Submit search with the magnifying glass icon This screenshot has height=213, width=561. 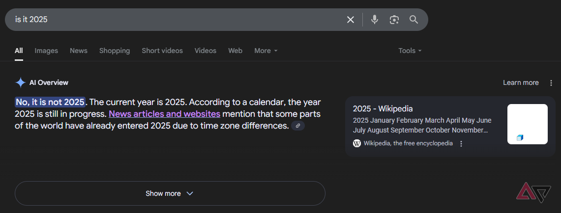click(413, 19)
